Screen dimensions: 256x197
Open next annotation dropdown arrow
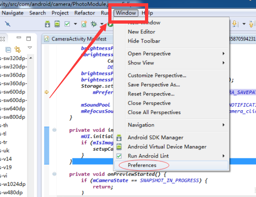point(244,24)
